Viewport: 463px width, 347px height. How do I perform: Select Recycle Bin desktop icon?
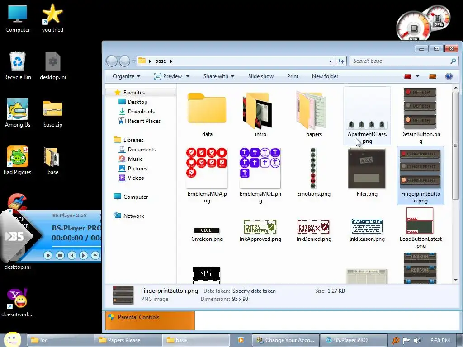pos(18,66)
